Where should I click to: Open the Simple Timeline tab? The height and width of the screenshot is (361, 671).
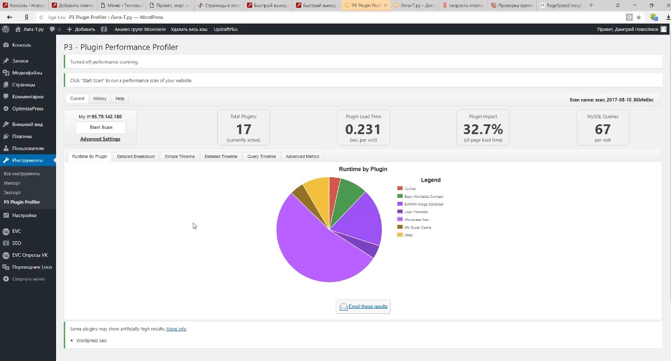[x=180, y=156]
